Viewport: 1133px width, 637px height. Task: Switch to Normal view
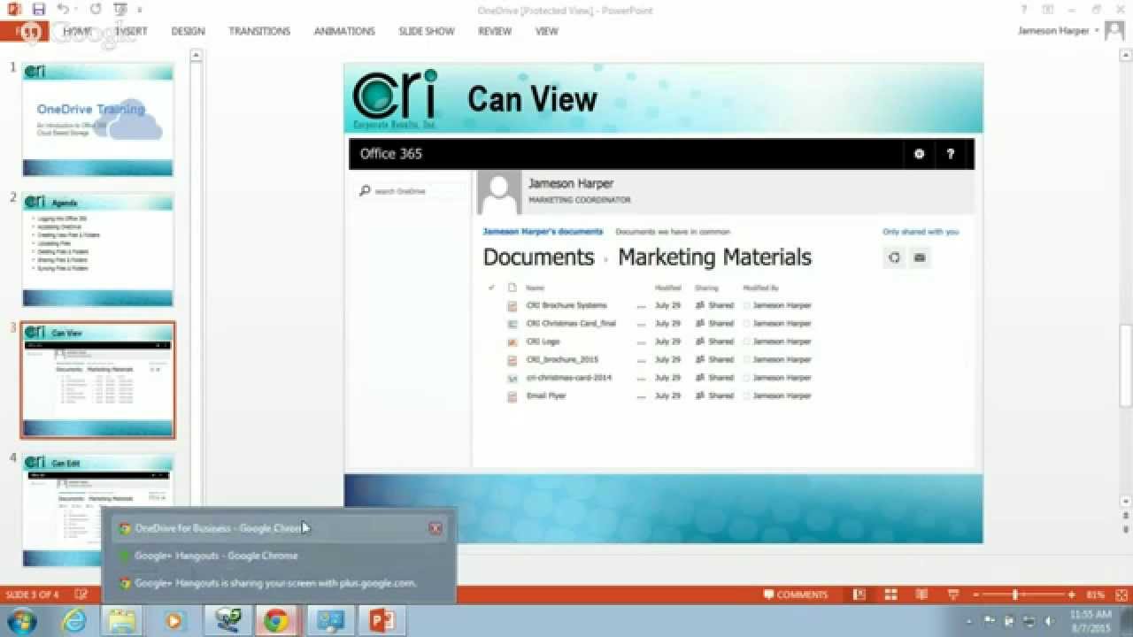(859, 595)
